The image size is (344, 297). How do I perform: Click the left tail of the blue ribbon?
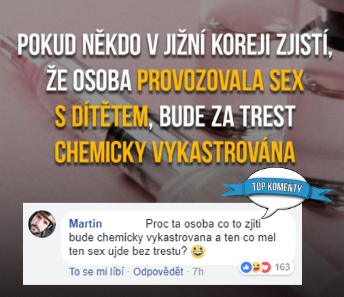(233, 189)
